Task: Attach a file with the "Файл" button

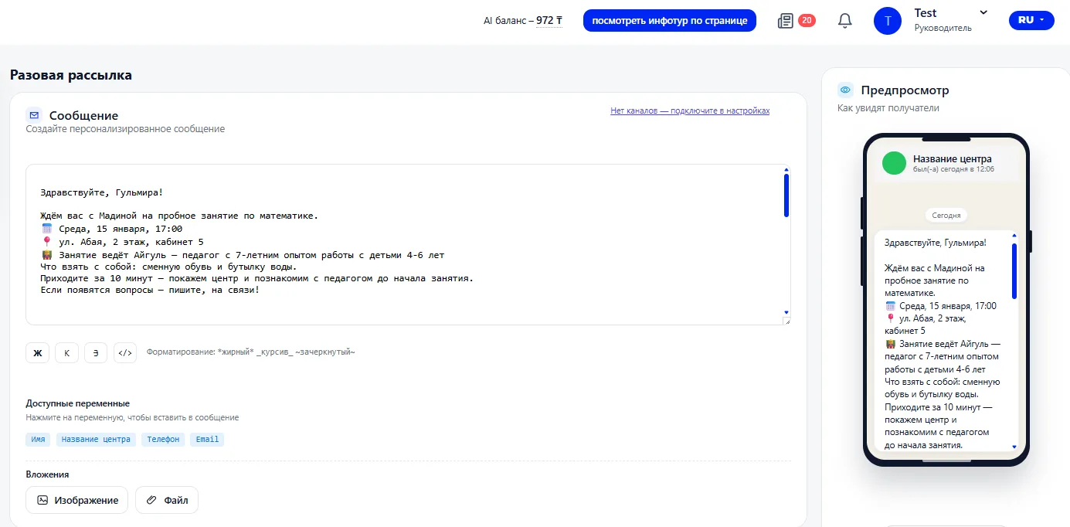Action: click(167, 500)
